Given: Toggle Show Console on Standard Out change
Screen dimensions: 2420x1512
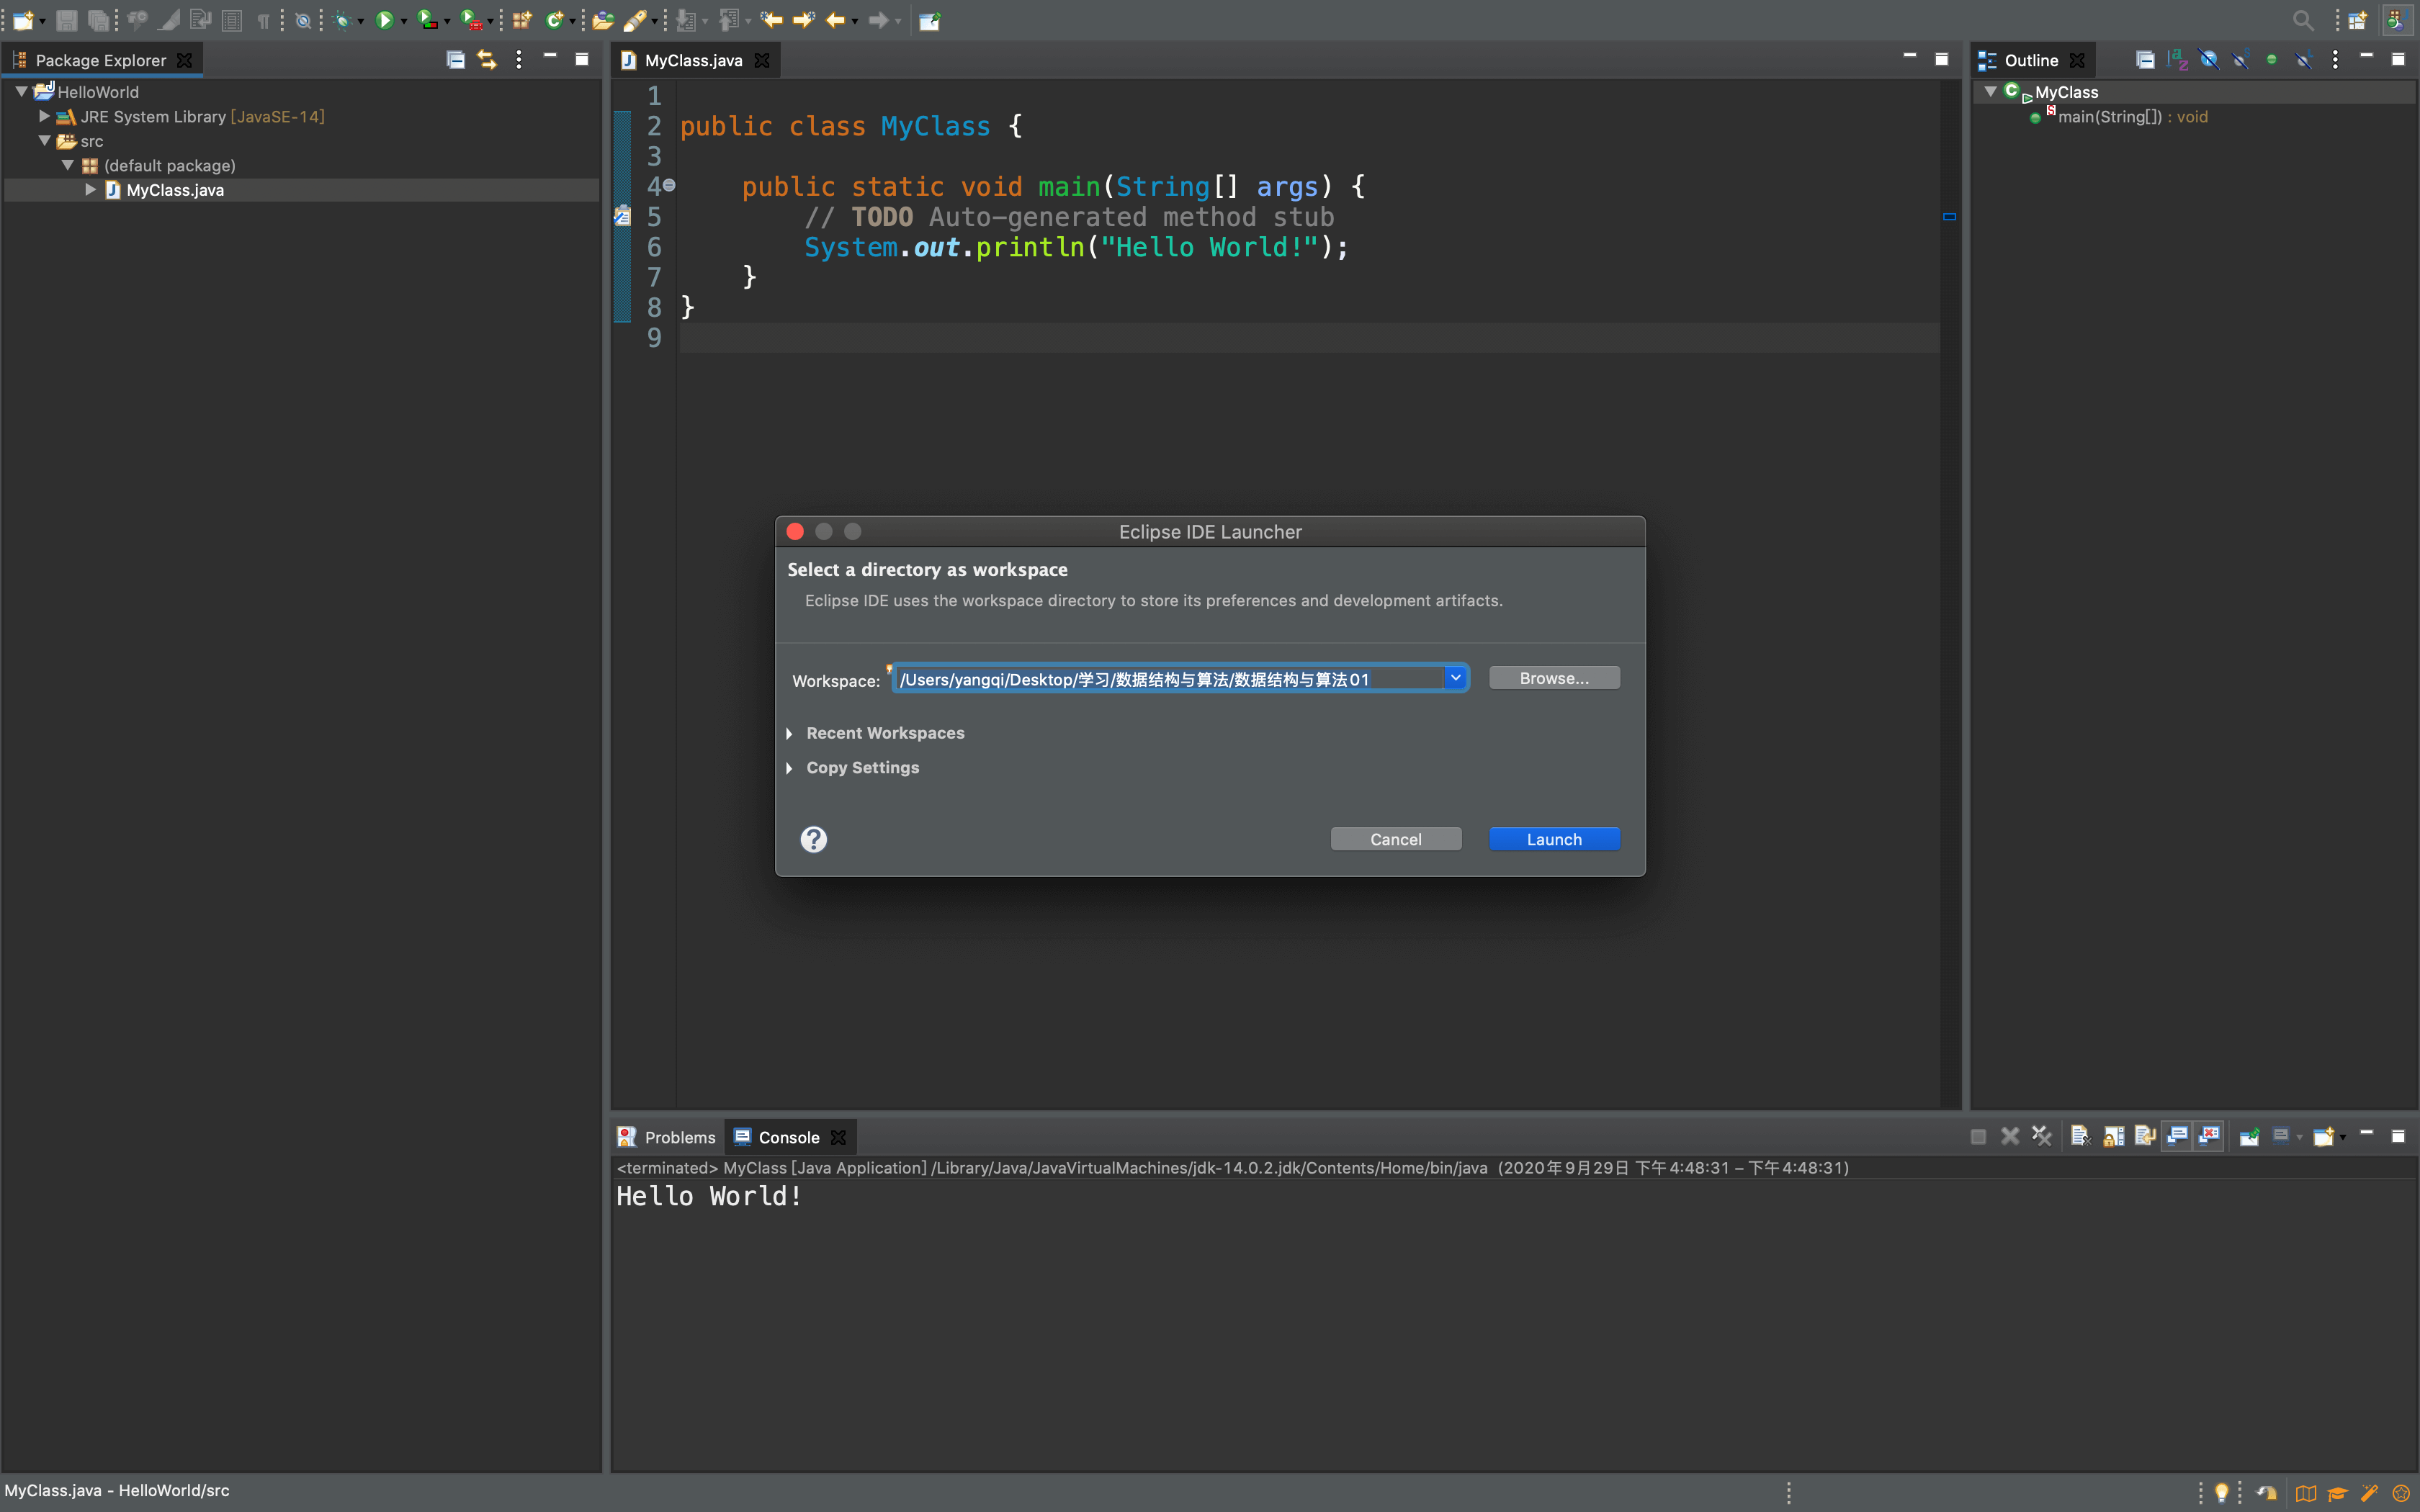Looking at the screenshot, I should tap(2177, 1136).
